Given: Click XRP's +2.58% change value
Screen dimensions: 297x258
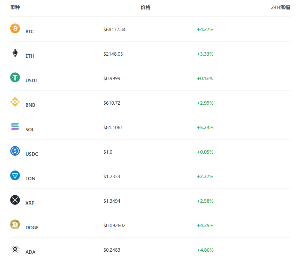Looking at the screenshot, I should 205,201.
